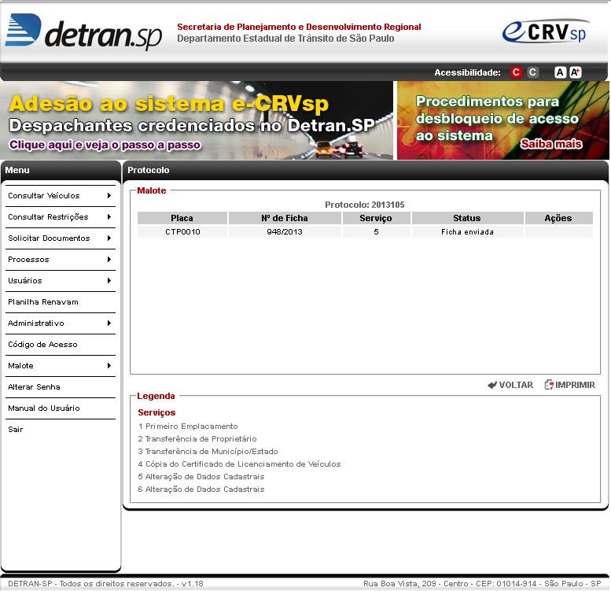Expand Consultar Restrições submenu arrow
611x591 pixels.
pyautogui.click(x=109, y=216)
